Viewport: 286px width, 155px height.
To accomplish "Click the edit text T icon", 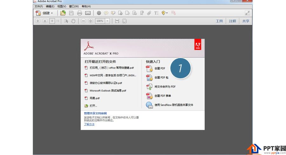I will [x=156, y=13].
